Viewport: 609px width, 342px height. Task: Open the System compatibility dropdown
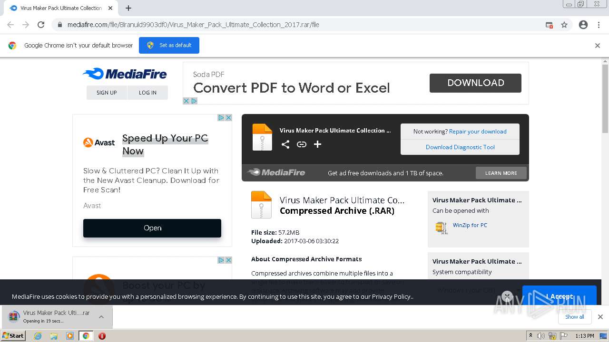coord(478,290)
